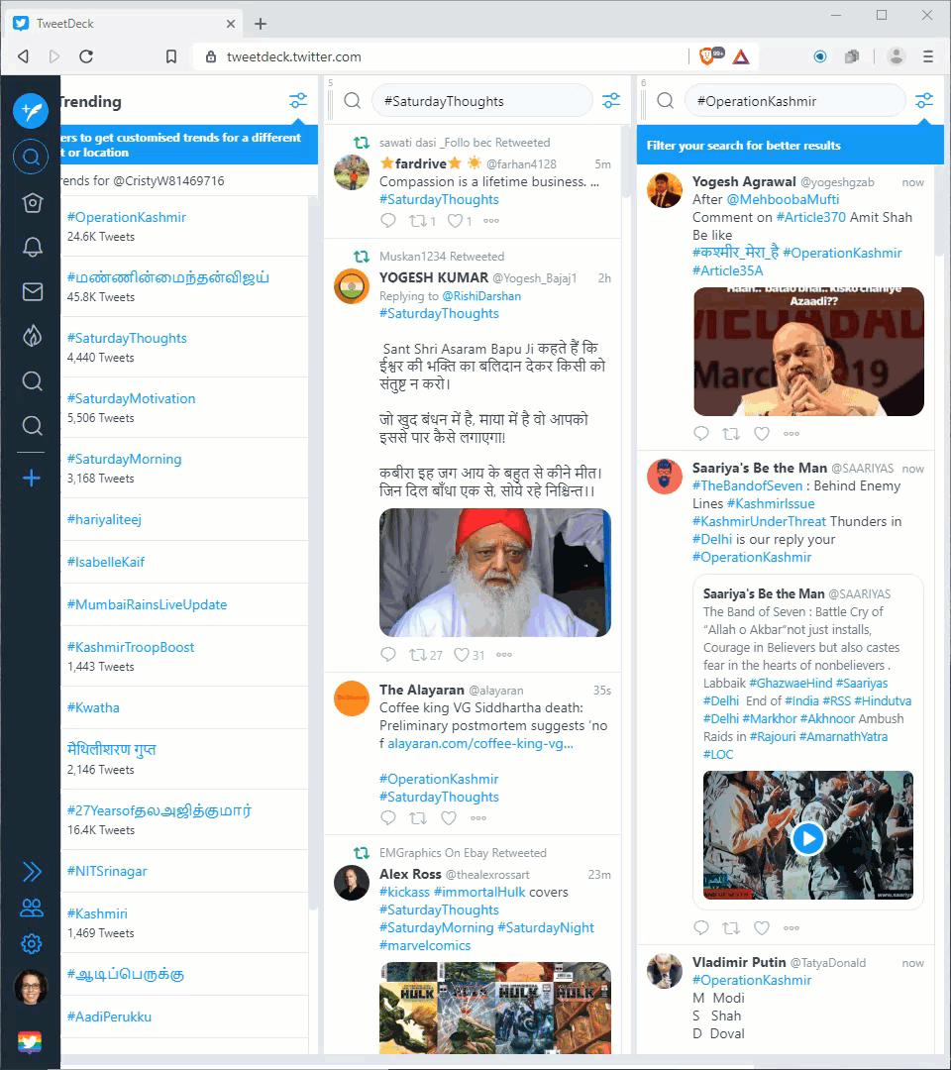The height and width of the screenshot is (1070, 951).
Task: Click the #OperationKashmir search field
Action: [794, 101]
